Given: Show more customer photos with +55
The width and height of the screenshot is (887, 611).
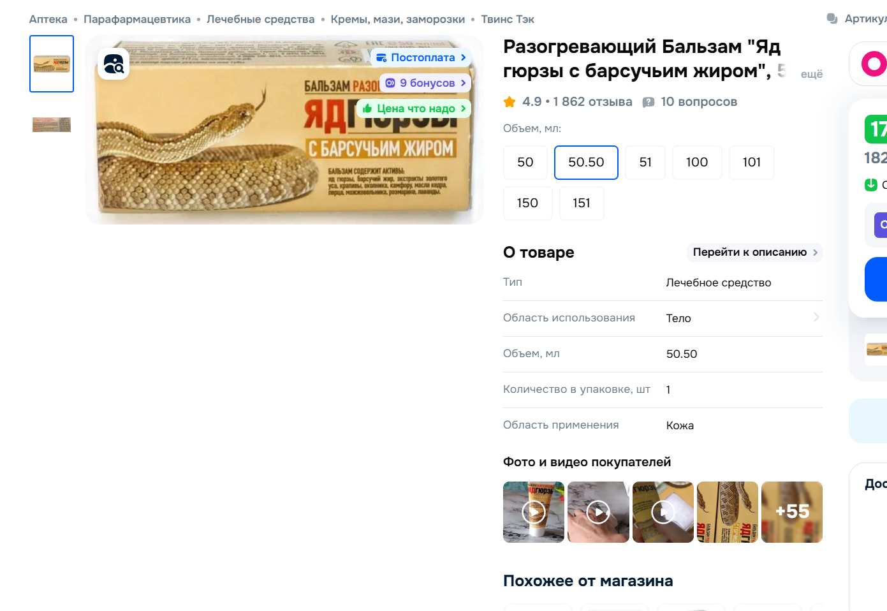Looking at the screenshot, I should [x=792, y=512].
